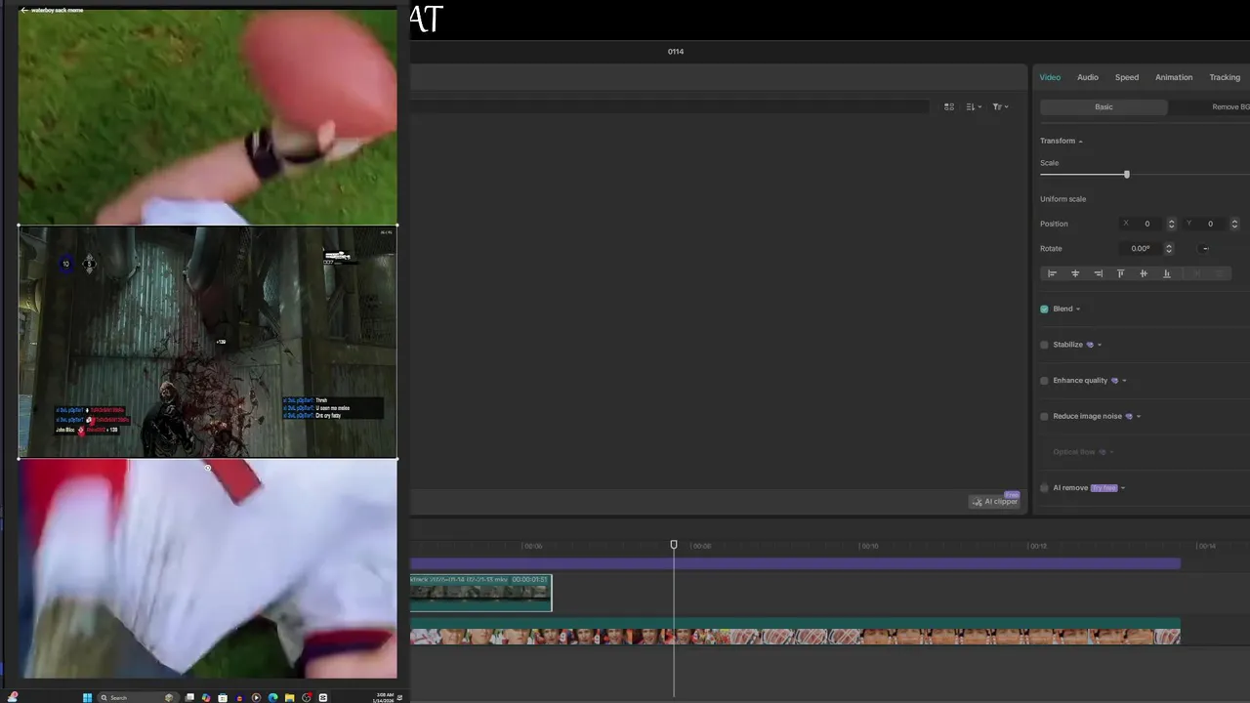Click the gameplay clip in the preview

pos(207,342)
